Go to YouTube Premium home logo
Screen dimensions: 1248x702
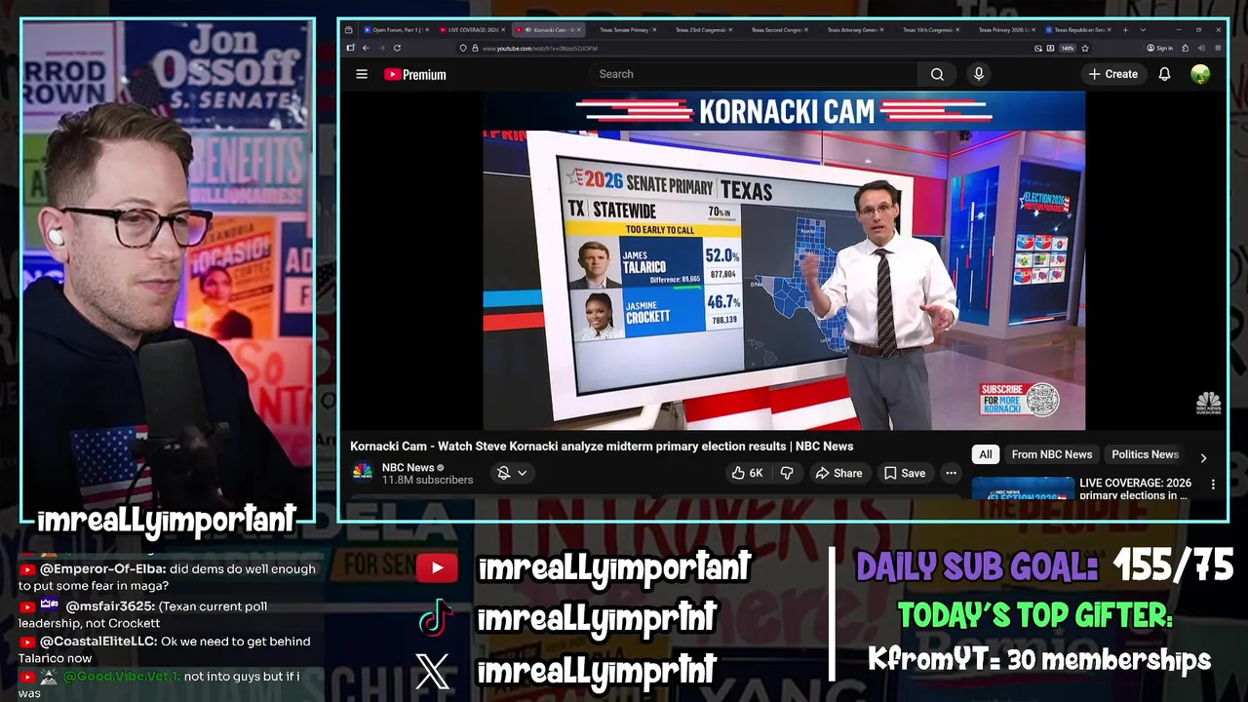(415, 74)
